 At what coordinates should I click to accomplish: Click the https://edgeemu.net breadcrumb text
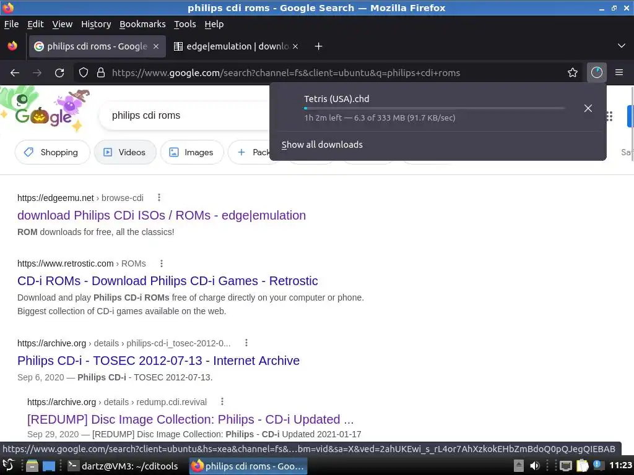(x=55, y=198)
